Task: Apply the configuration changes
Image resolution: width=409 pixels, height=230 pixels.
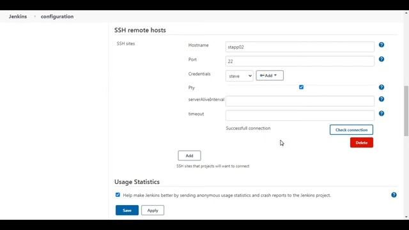Action: click(153, 210)
